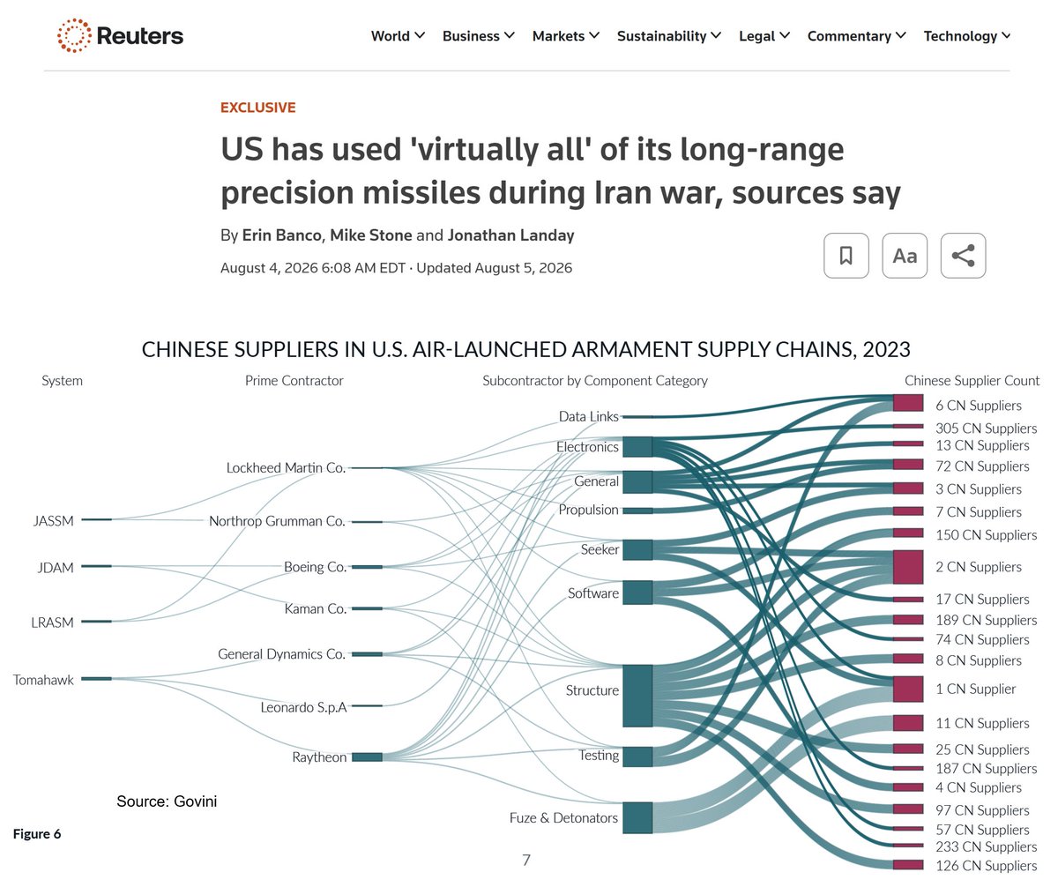Screen dimensions: 1058x887
Task: Open the World menu
Action: [x=398, y=36]
